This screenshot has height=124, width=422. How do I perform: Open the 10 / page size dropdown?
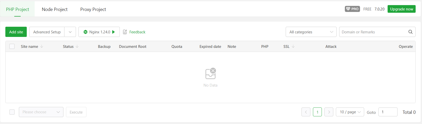350,112
